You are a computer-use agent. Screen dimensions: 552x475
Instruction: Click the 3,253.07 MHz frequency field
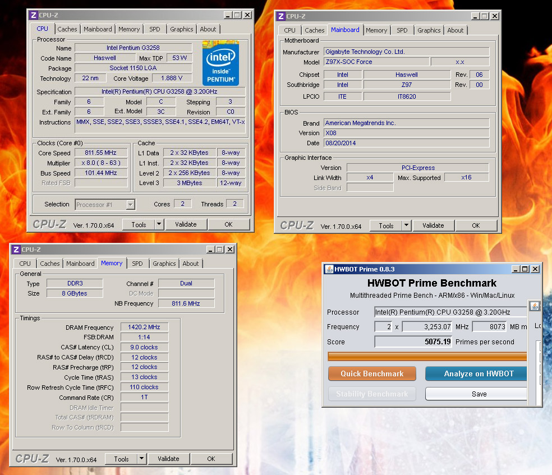[427, 326]
